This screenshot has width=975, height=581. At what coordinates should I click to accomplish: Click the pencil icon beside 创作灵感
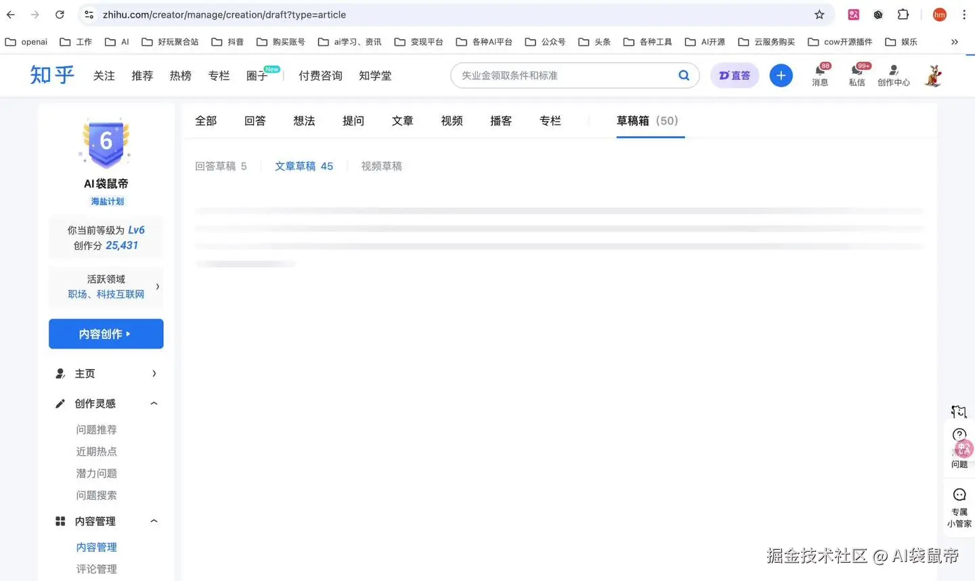60,403
